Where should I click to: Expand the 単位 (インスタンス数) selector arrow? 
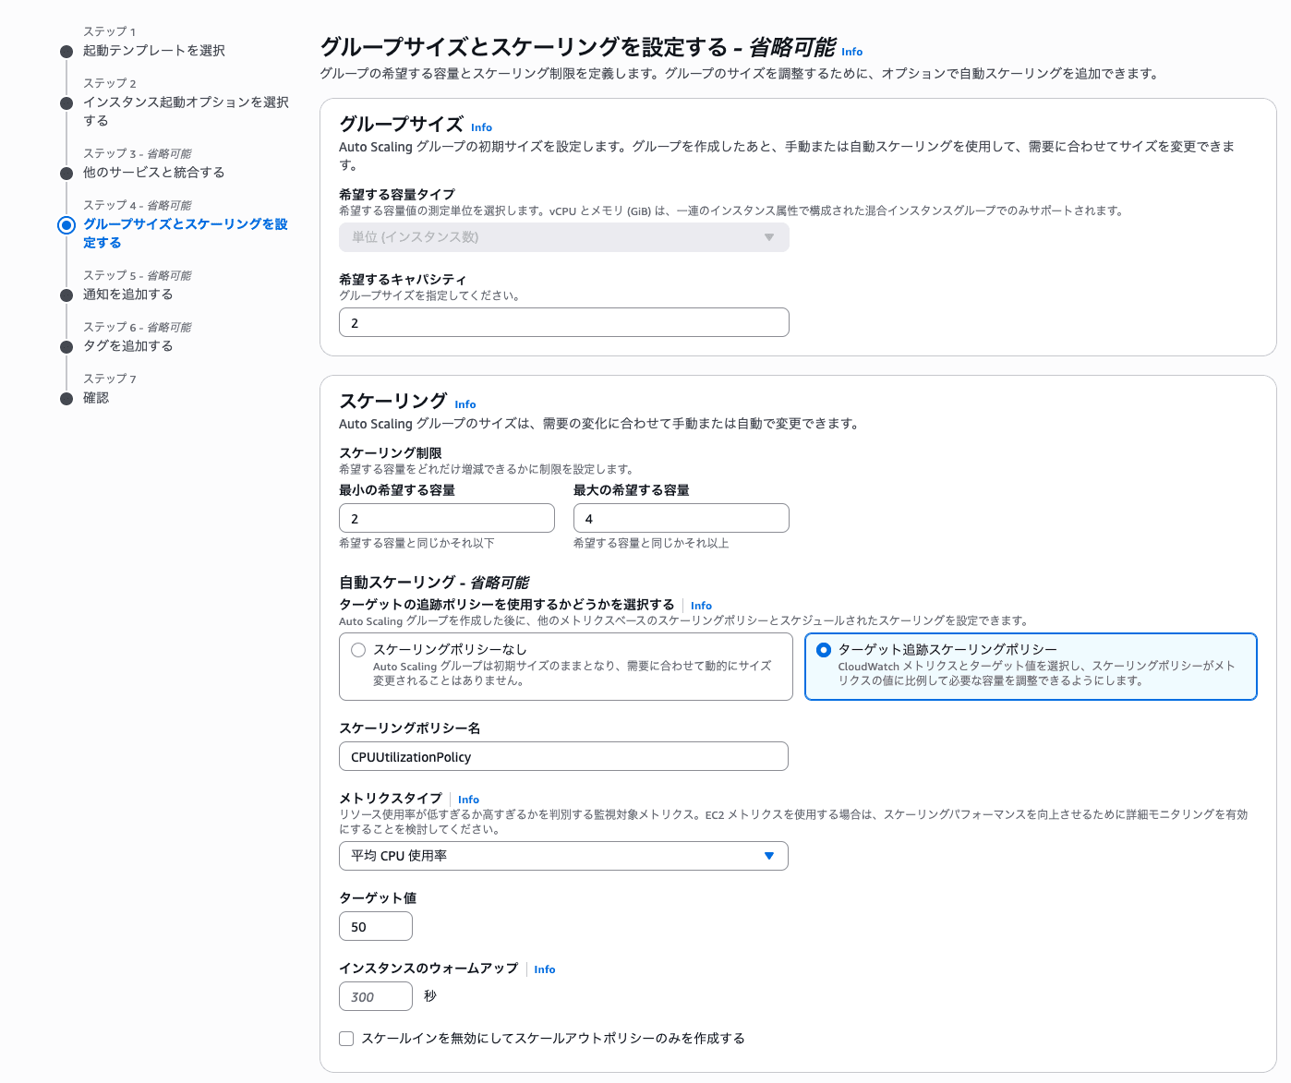pos(769,237)
